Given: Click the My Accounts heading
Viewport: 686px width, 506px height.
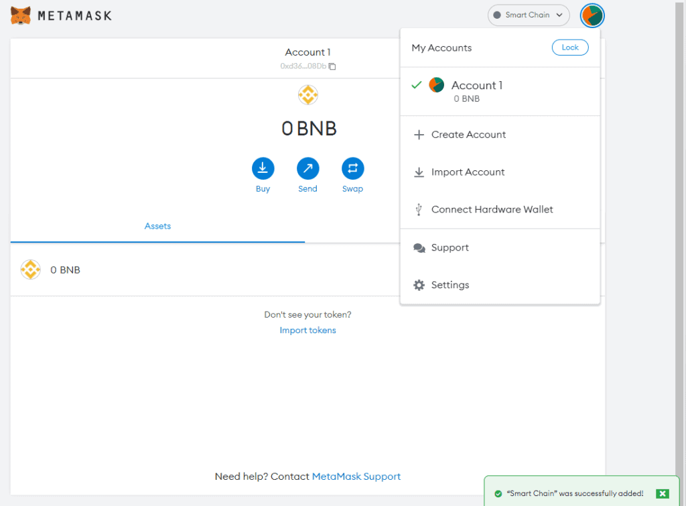Looking at the screenshot, I should point(441,48).
